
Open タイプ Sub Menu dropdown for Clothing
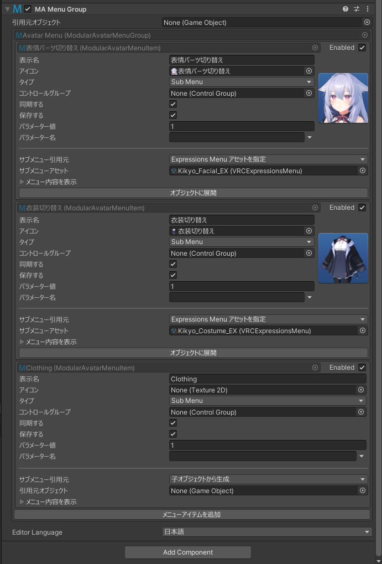tap(268, 401)
